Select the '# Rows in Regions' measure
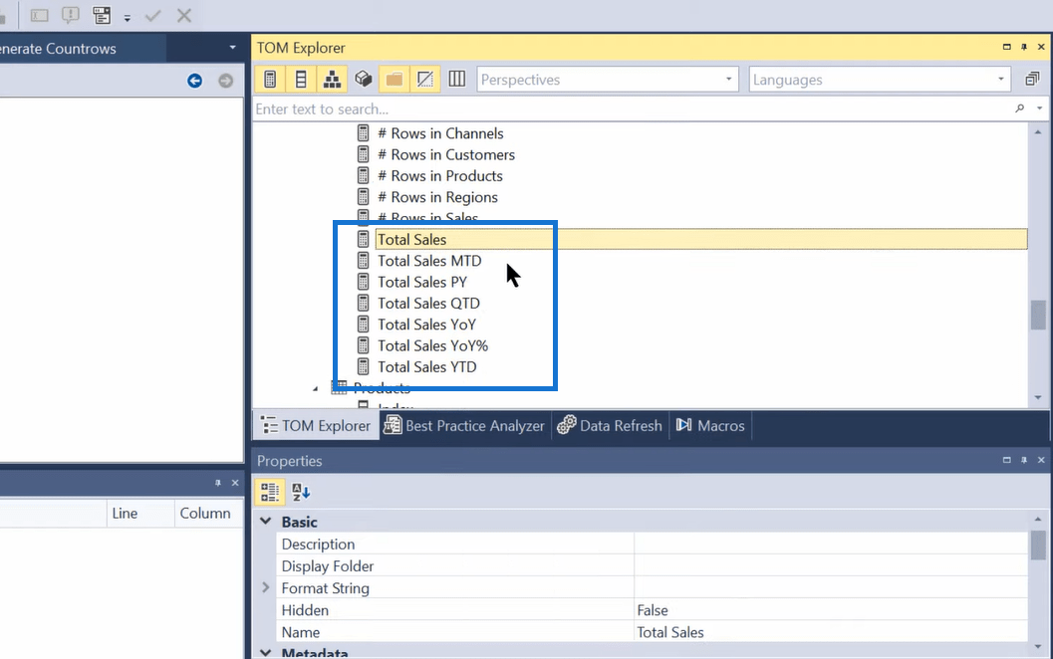1053x659 pixels. pyautogui.click(x=437, y=197)
